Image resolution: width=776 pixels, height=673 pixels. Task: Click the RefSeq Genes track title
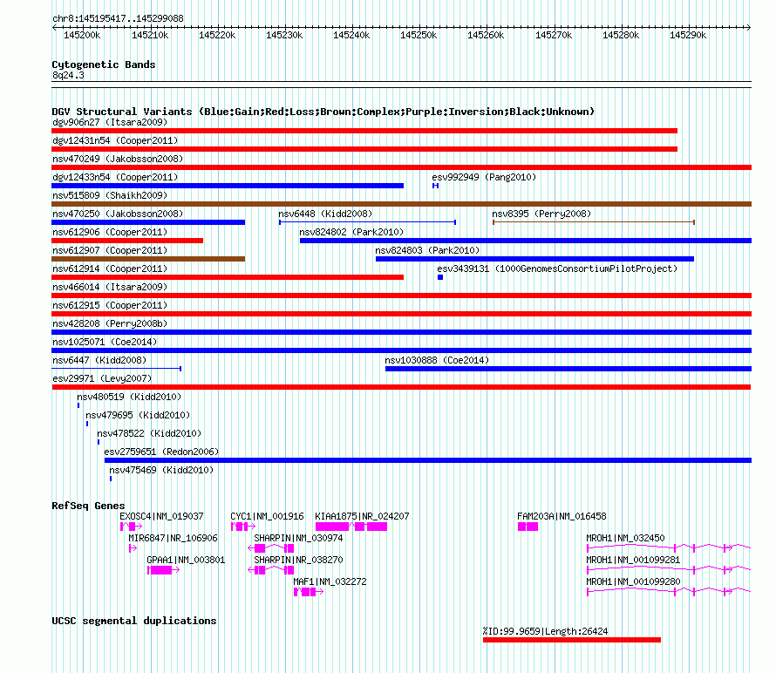88,506
